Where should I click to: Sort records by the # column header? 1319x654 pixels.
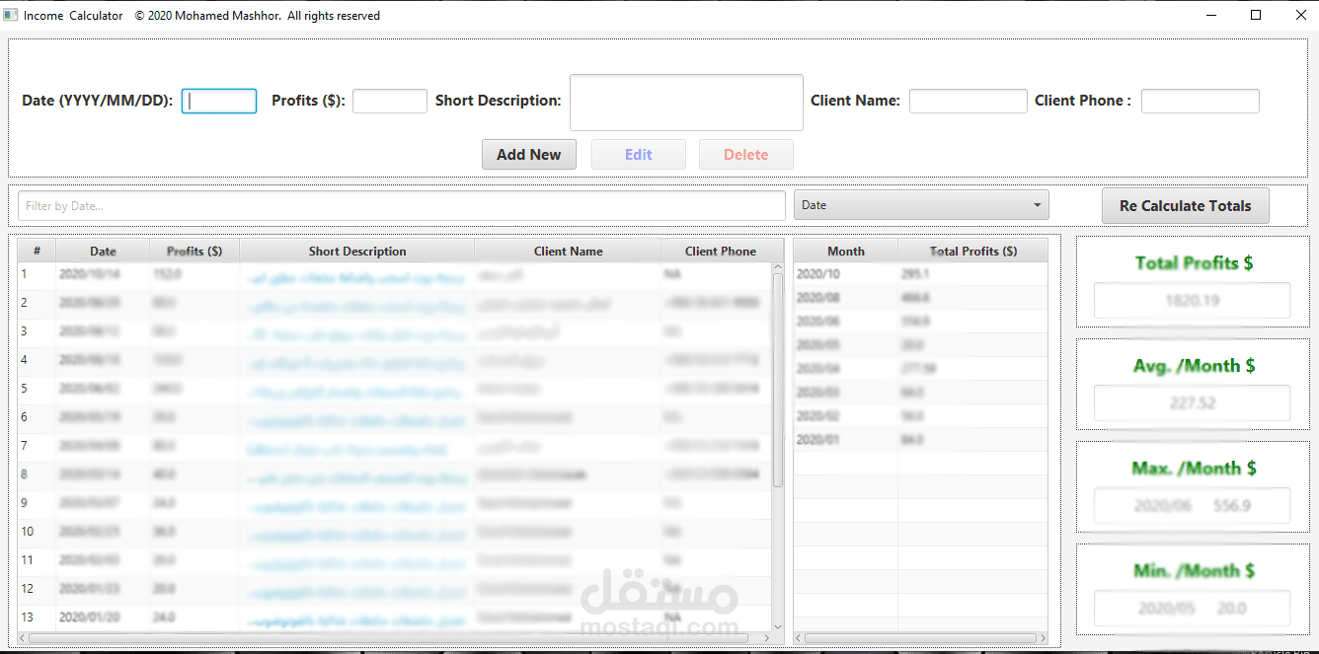37,251
